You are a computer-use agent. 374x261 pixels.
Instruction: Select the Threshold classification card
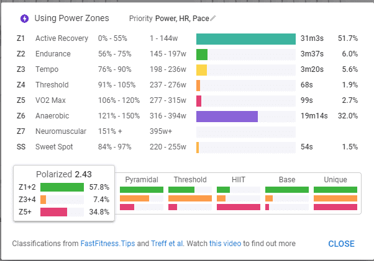tap(189, 195)
